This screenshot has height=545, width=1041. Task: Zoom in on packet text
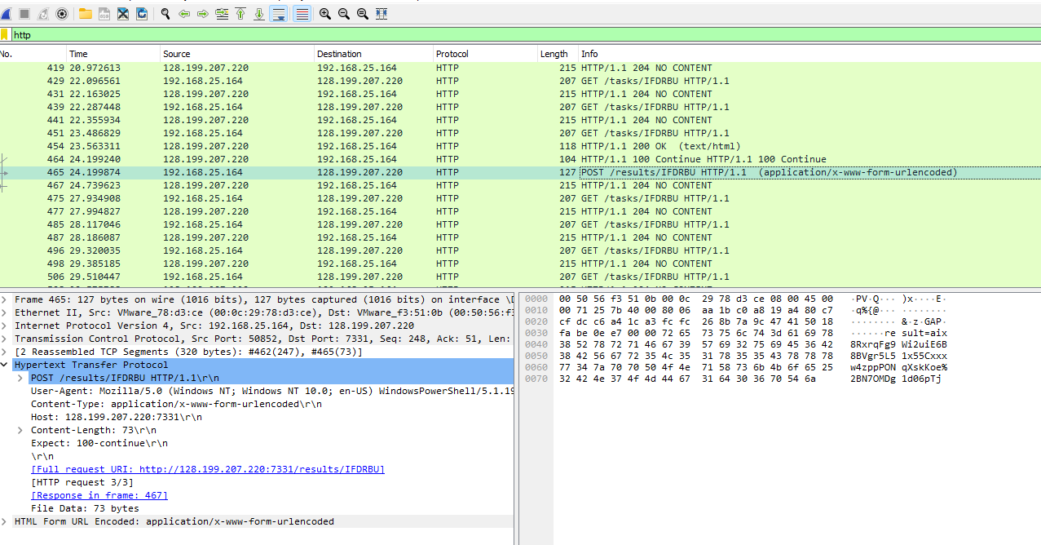click(325, 14)
